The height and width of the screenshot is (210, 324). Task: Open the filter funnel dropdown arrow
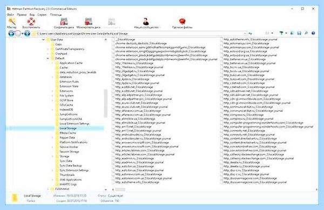click(286, 33)
